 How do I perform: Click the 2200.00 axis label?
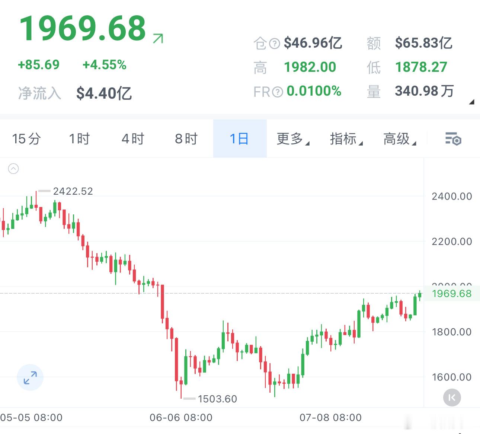[452, 242]
